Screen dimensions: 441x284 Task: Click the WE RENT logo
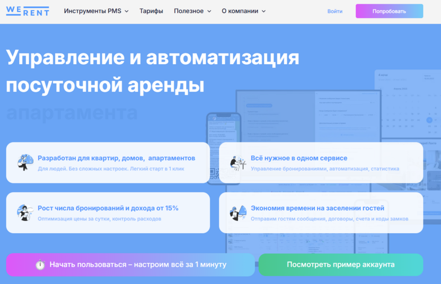coord(28,11)
